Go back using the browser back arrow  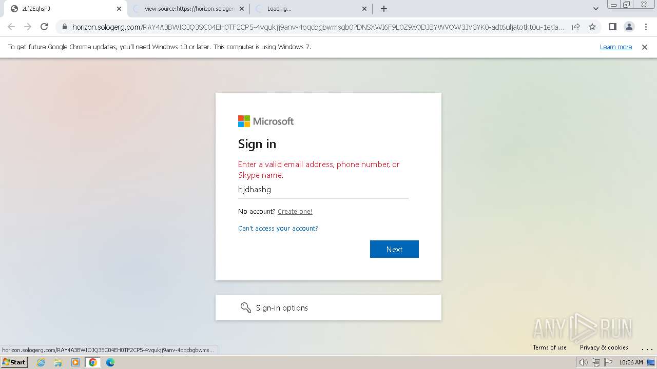[x=11, y=27]
